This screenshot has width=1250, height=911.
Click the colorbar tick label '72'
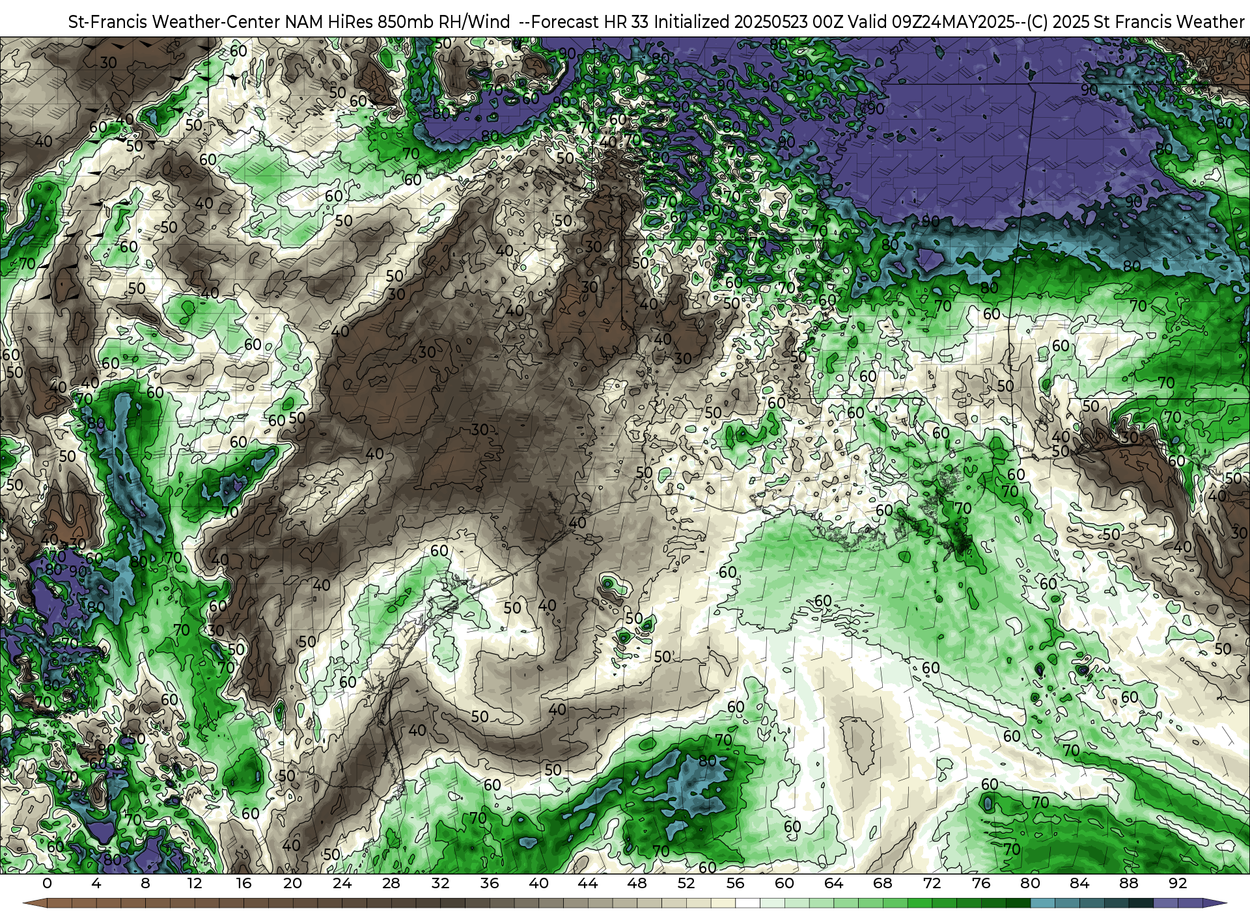pos(932,883)
